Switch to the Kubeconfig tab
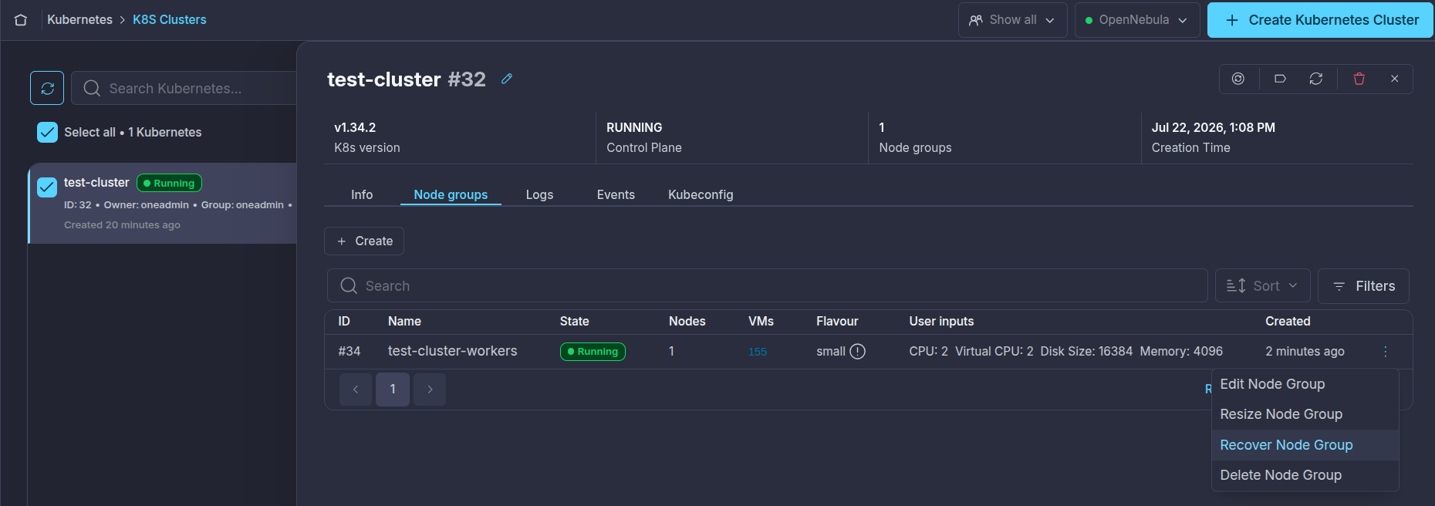Screen dimensions: 1435x506 click(x=701, y=194)
